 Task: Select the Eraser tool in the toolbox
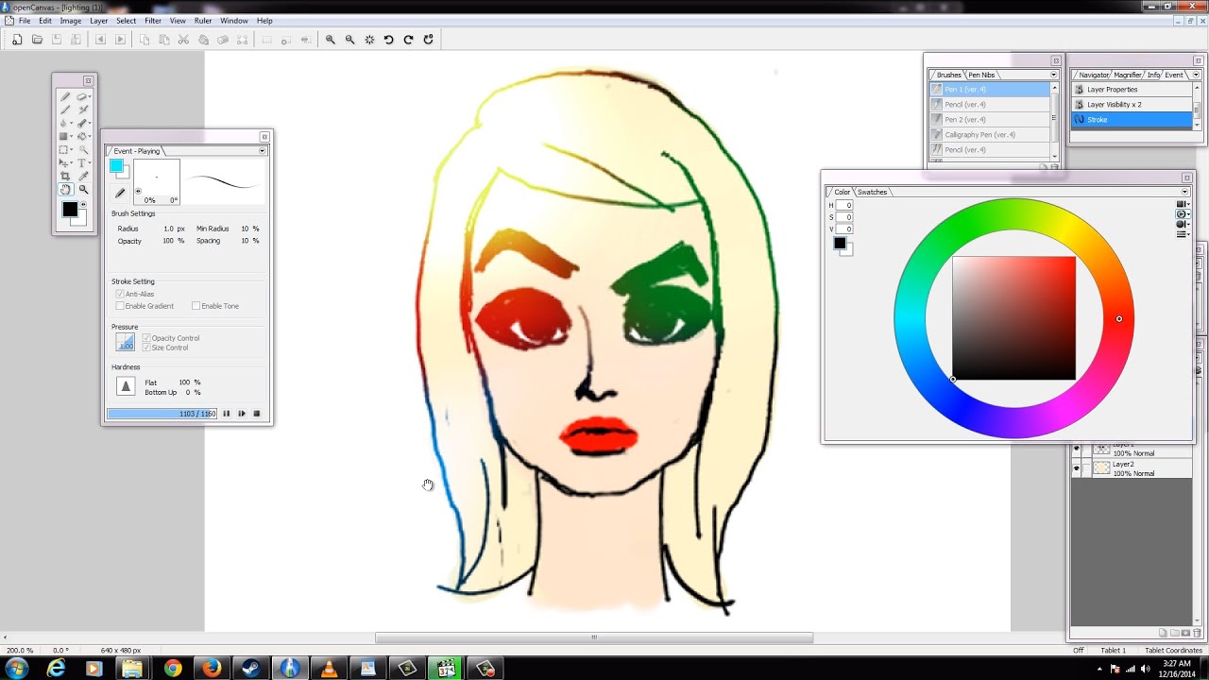[x=81, y=96]
